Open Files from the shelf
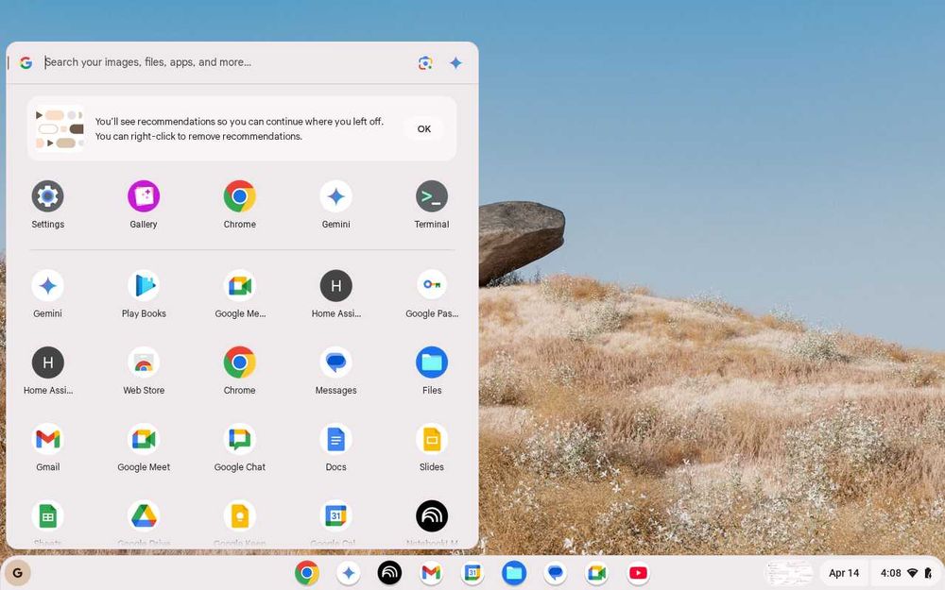The width and height of the screenshot is (945, 590). pyautogui.click(x=514, y=573)
